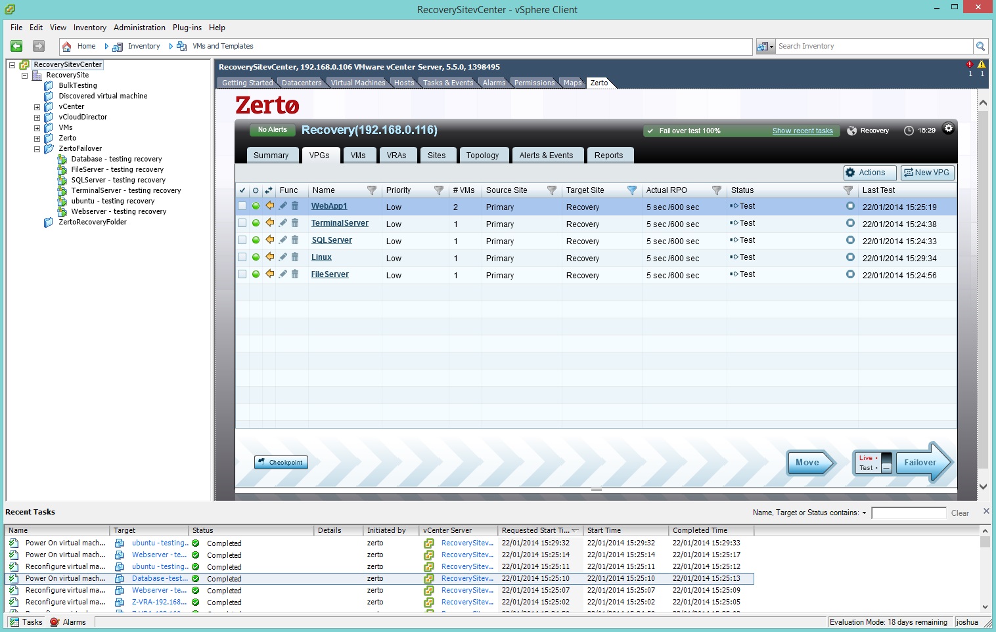Select all VPGs using the header checkbox

[242, 190]
